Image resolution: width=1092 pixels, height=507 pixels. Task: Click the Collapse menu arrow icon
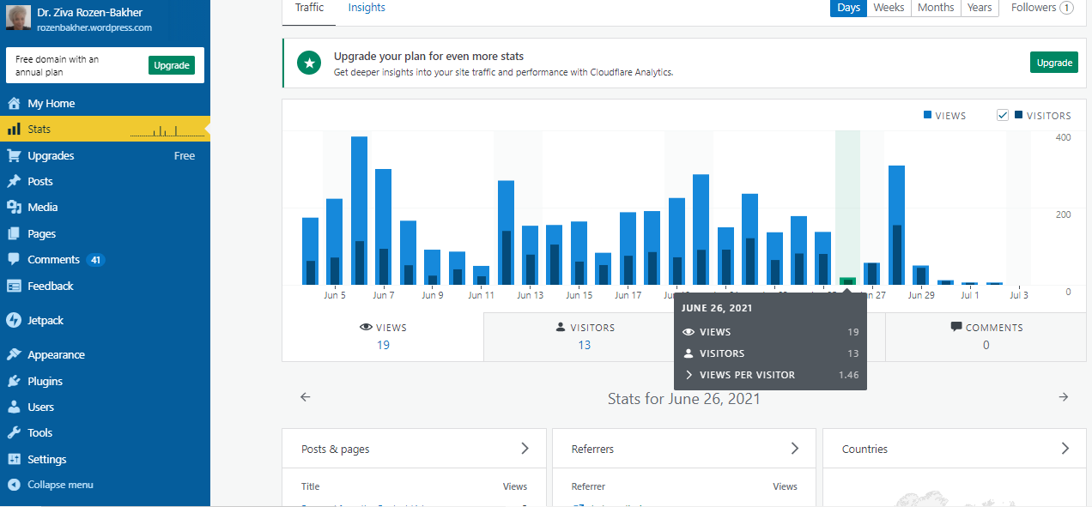point(14,485)
